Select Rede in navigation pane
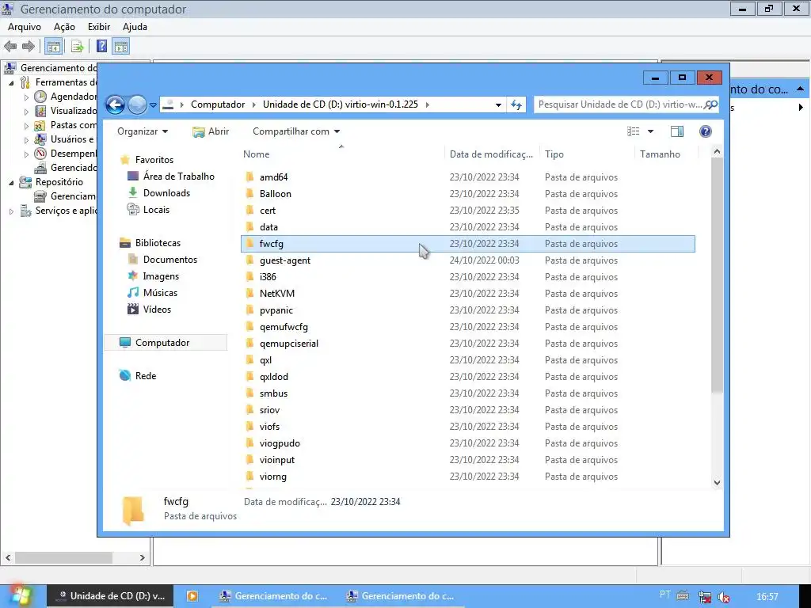This screenshot has height=608, width=811. [x=146, y=376]
